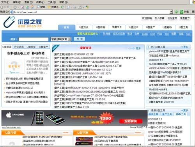Expand the address bar URL dropdown
195x147 pixels.
pos(171,12)
